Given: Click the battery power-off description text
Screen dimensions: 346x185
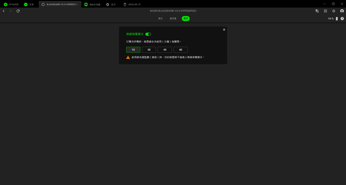Looking at the screenshot, I should click(x=153, y=42).
